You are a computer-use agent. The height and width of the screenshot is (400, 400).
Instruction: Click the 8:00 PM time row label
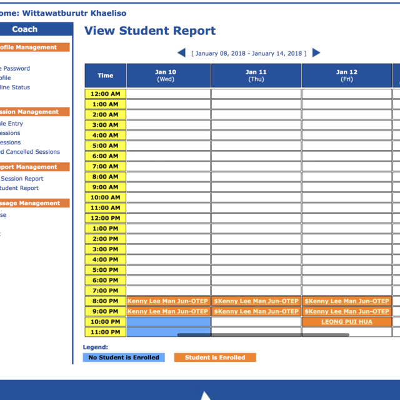click(x=106, y=301)
